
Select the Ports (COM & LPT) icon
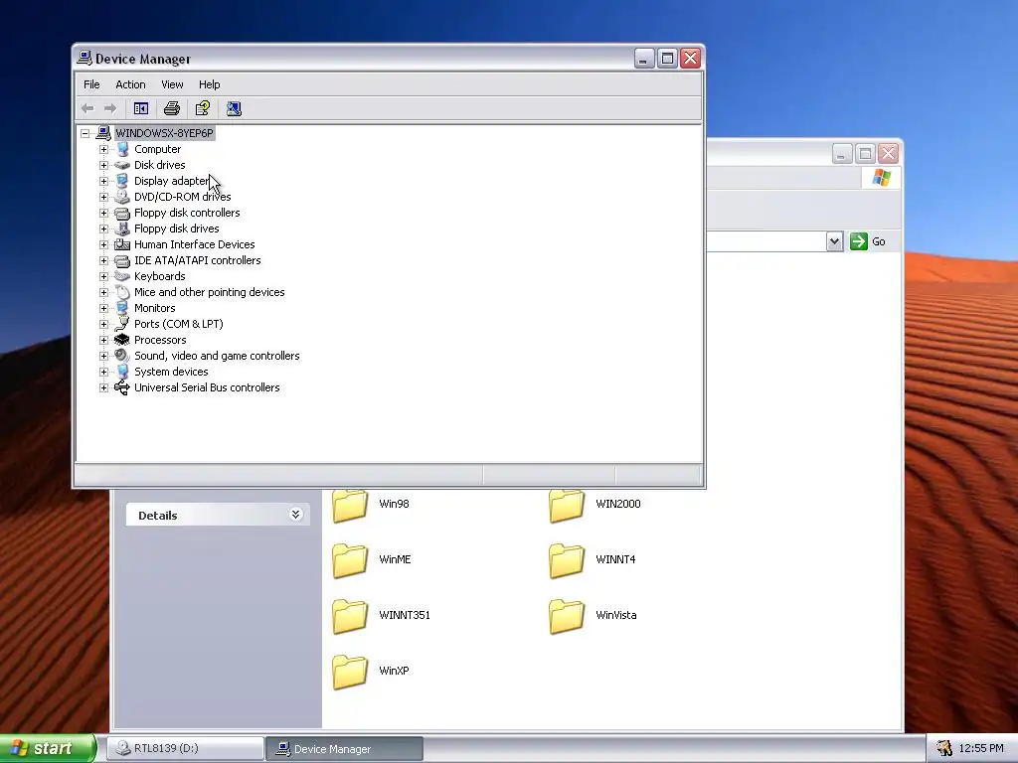(x=122, y=324)
